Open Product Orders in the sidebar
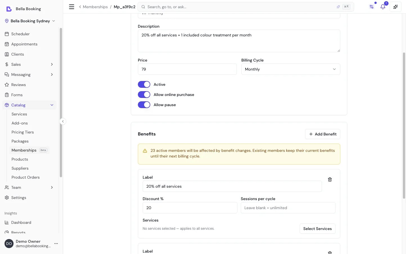Image resolution: width=406 pixels, height=254 pixels. pyautogui.click(x=26, y=177)
